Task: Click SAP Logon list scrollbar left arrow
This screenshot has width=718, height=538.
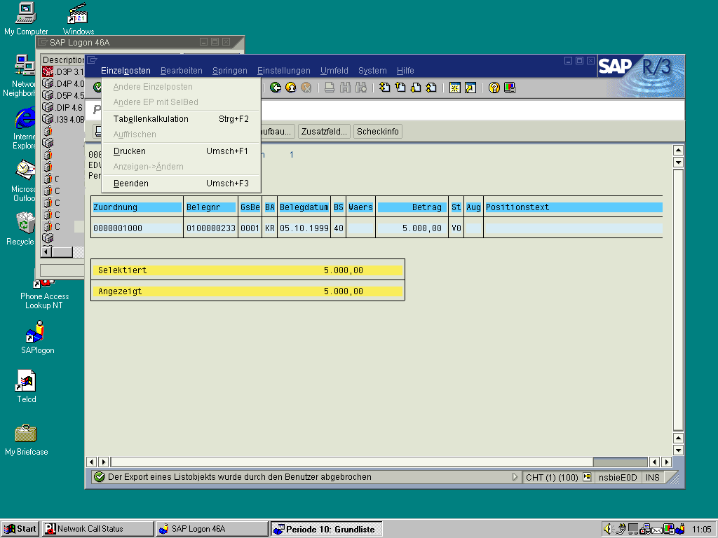Action: pyautogui.click(x=46, y=252)
